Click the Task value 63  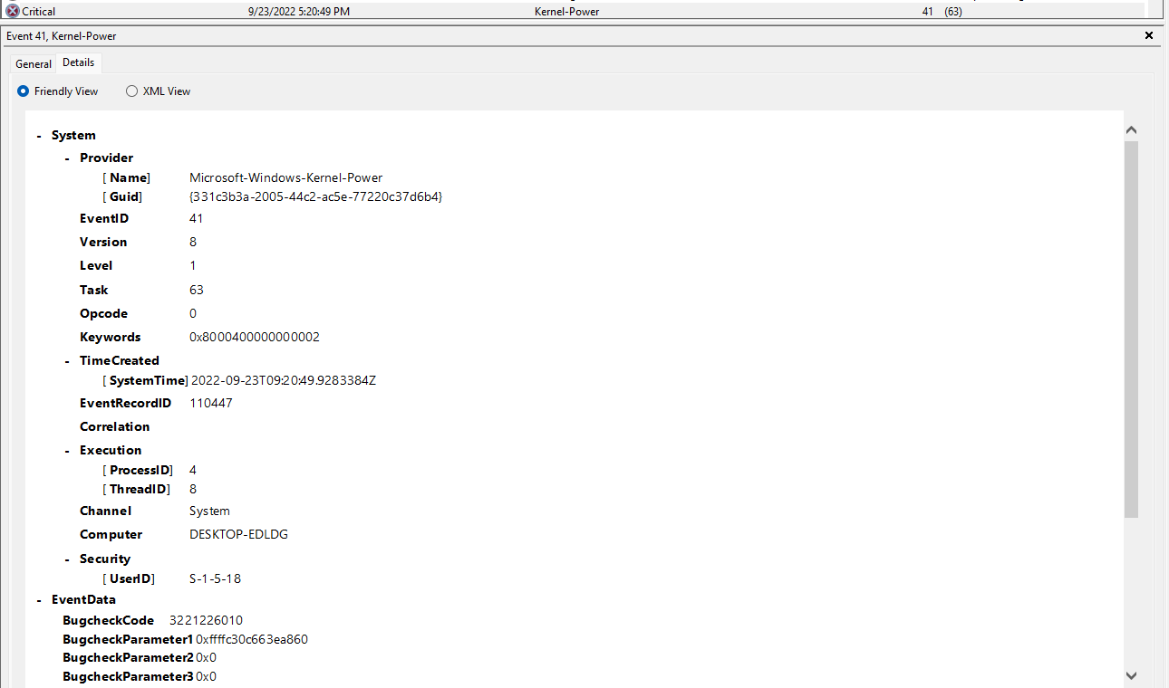point(197,291)
